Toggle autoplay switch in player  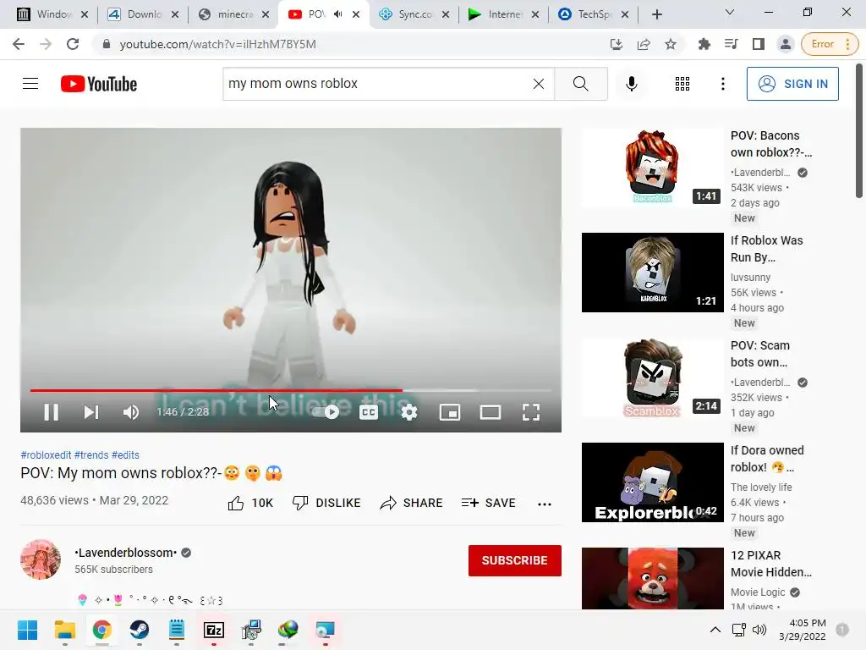[326, 412]
